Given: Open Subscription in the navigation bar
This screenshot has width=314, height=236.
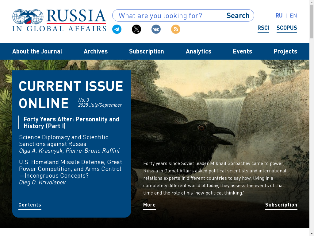Looking at the screenshot, I should point(147,51).
